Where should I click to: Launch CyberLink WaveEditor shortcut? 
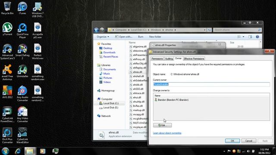22,135
